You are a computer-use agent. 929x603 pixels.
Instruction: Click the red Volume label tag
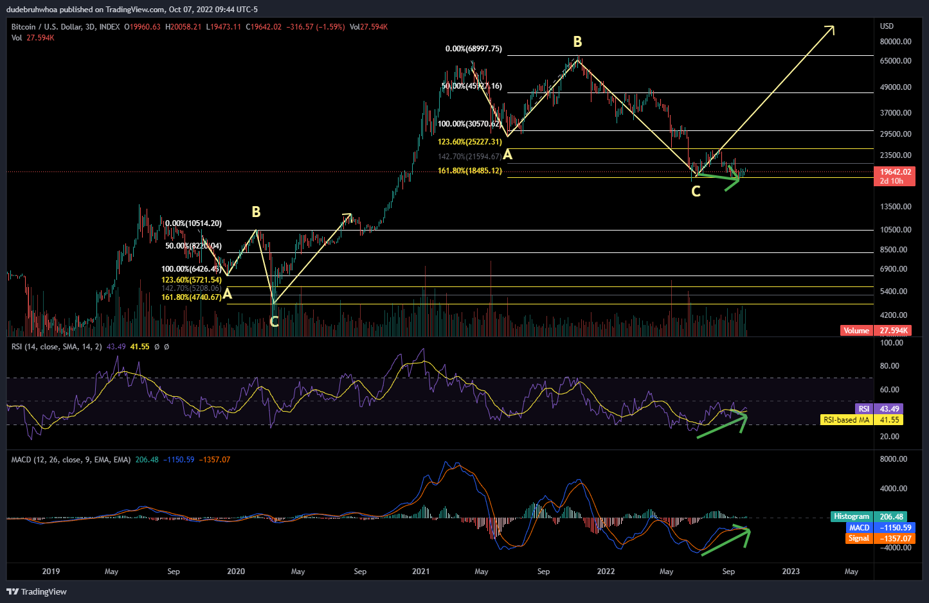[x=856, y=331]
